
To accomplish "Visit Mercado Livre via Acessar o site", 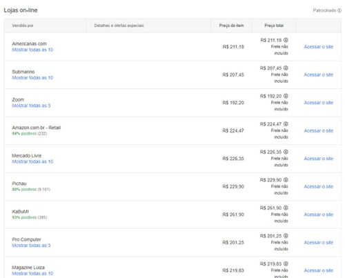I will pos(319,159).
